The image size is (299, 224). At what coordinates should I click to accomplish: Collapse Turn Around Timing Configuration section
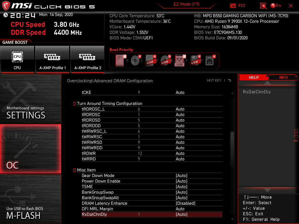pos(74,104)
